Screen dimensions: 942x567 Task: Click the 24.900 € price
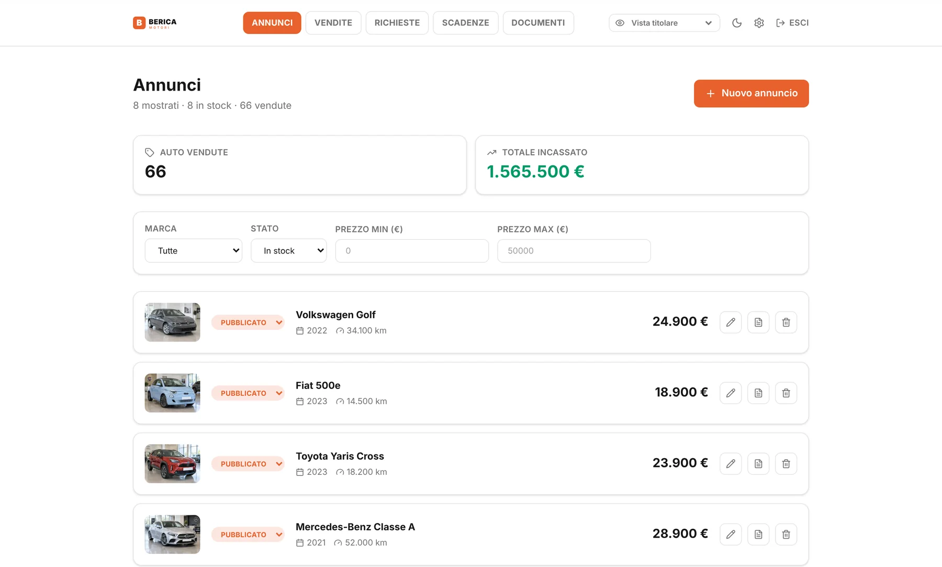(x=680, y=321)
